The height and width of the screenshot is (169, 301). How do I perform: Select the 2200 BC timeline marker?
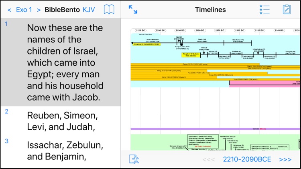pos(160,30)
